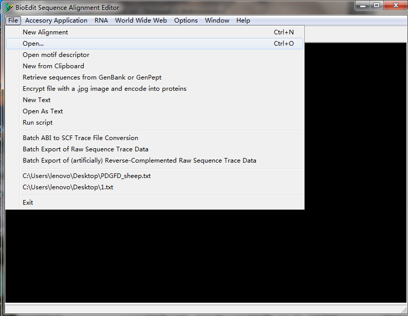Open the RNA menu
Viewport: 408px width, 316px height.
(101, 21)
